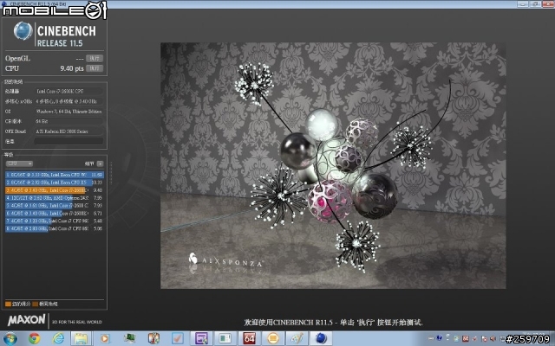Select ranking row 4 AMD Opteron 7.95
The width and height of the screenshot is (555, 346).
pyautogui.click(x=55, y=198)
